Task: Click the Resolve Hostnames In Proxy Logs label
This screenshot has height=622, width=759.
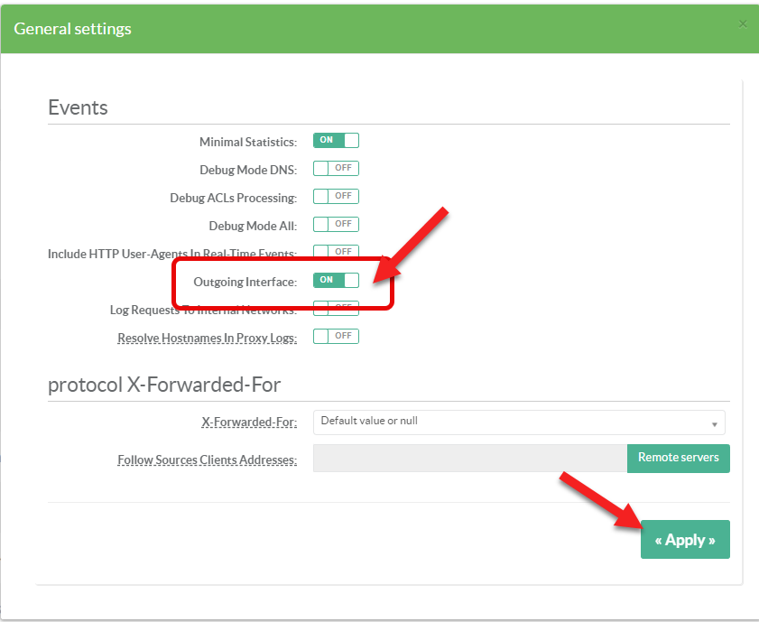Action: pos(207,339)
